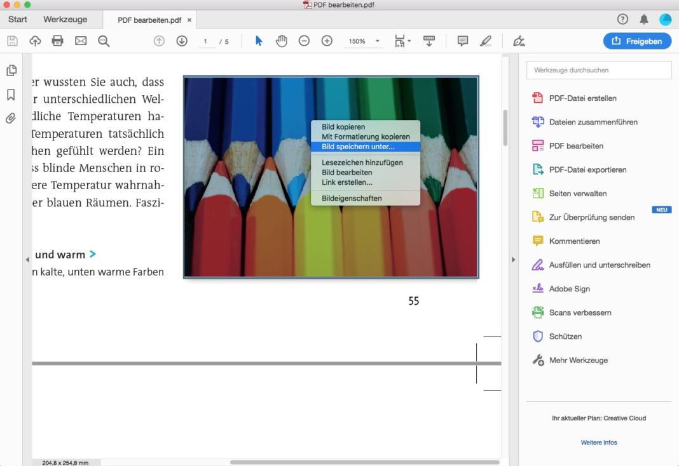The width and height of the screenshot is (679, 466).
Task: Send the file by email envelope icon
Action: [x=81, y=41]
